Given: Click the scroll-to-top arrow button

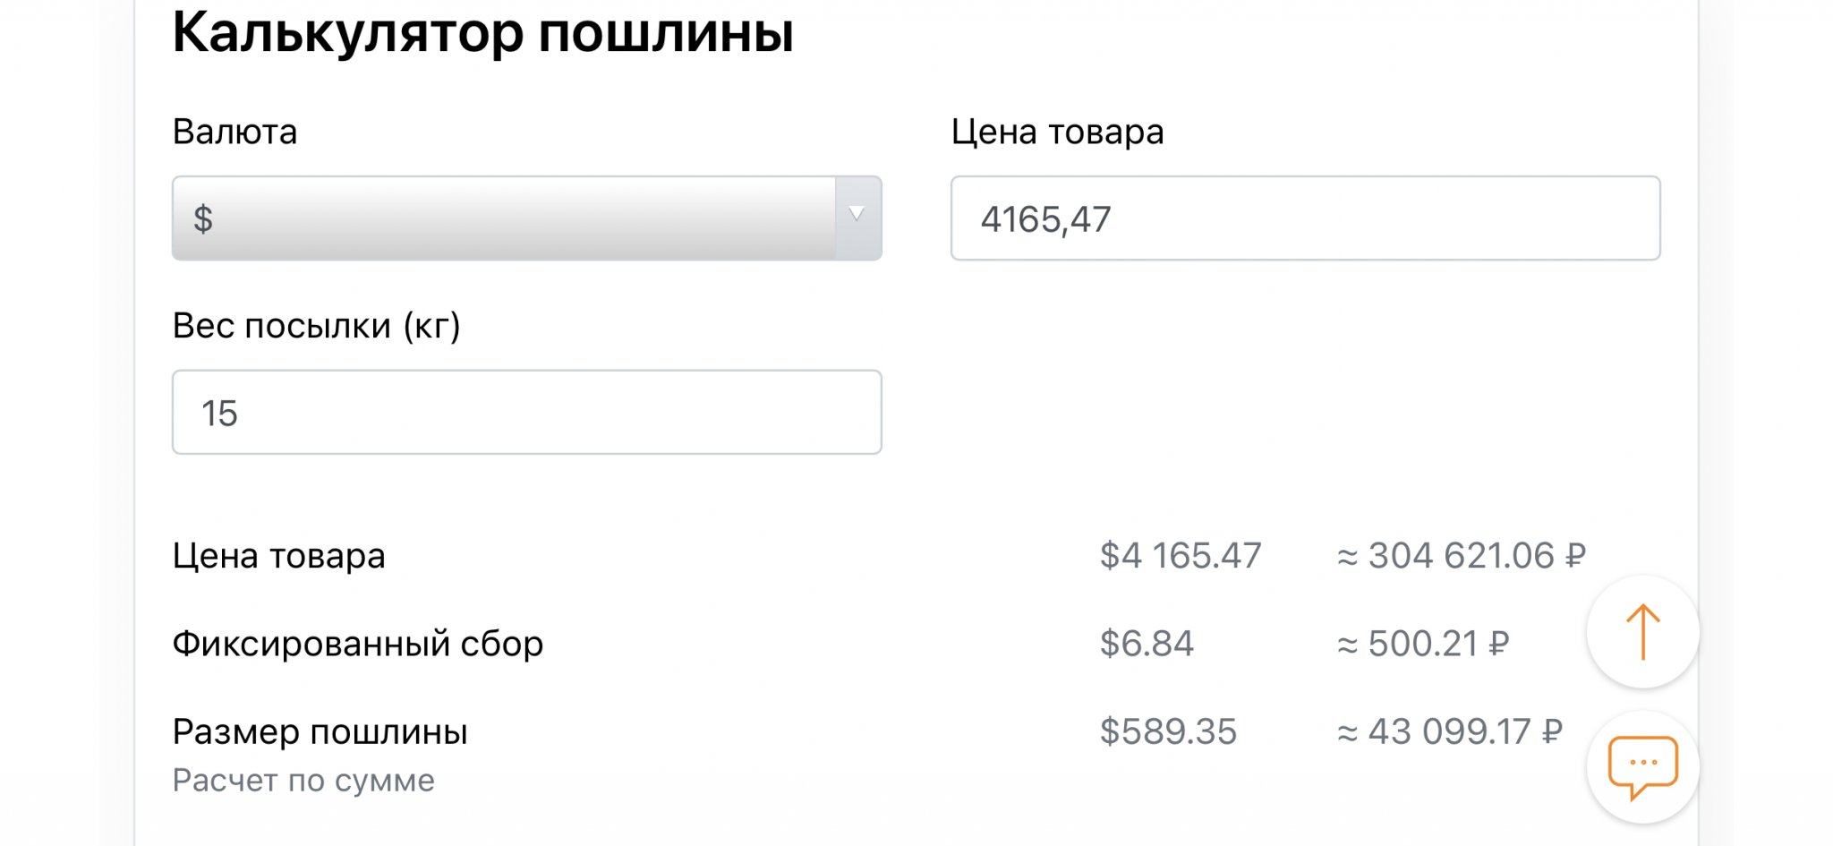Looking at the screenshot, I should (1642, 632).
